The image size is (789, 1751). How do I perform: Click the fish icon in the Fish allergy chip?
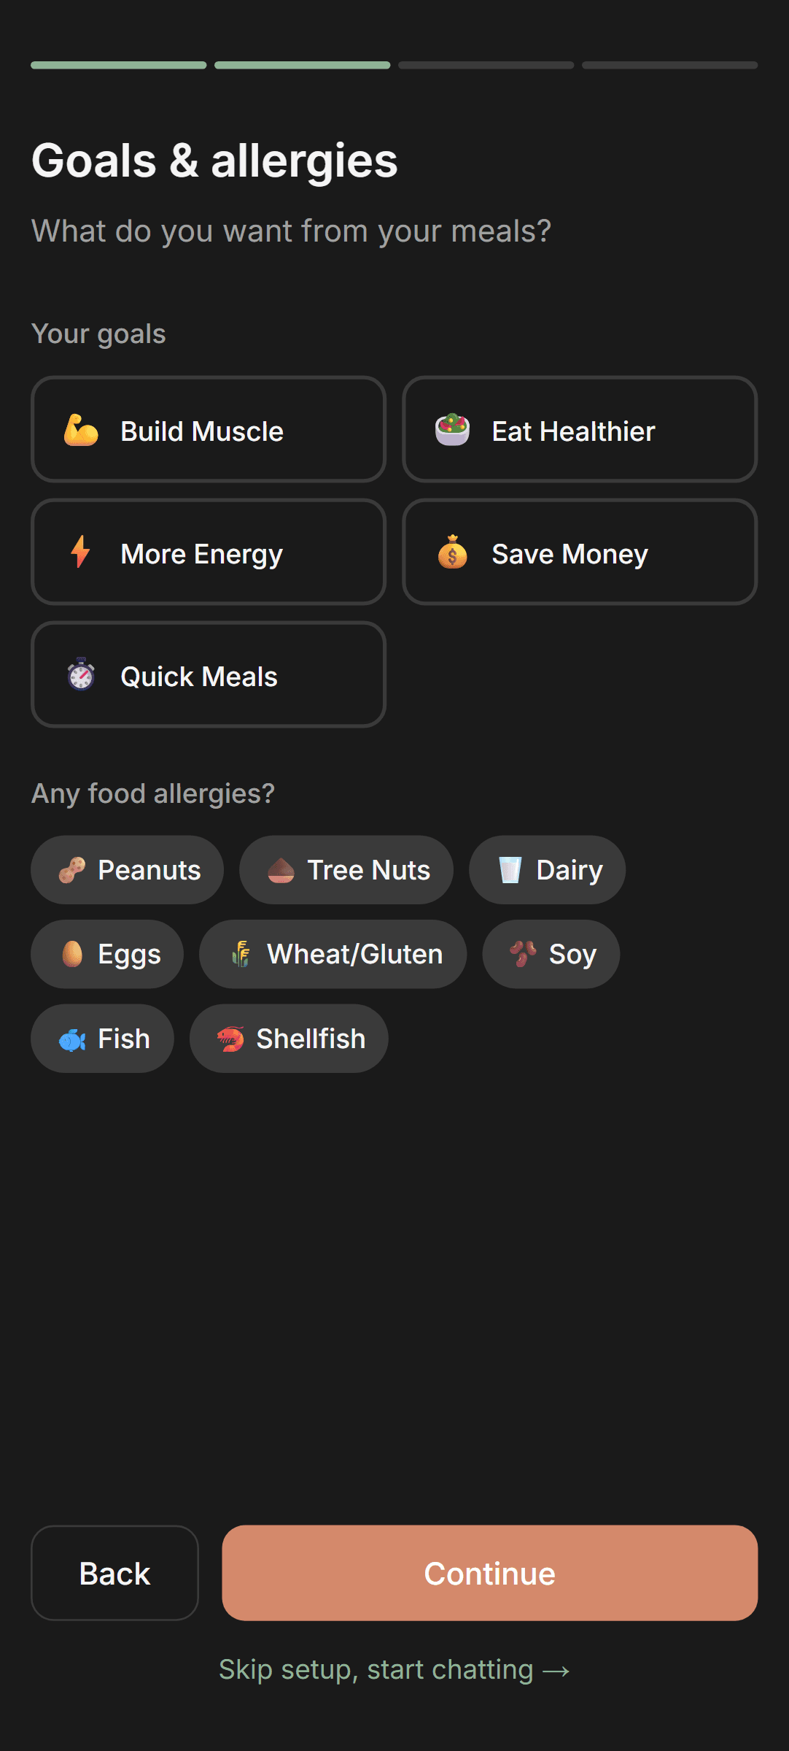(x=72, y=1038)
